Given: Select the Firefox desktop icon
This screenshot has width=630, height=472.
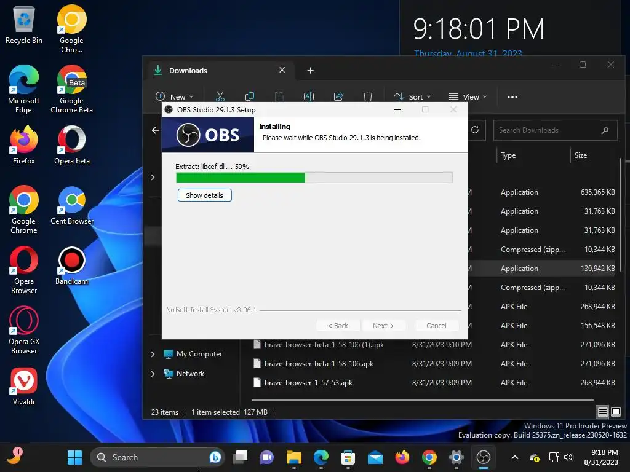Looking at the screenshot, I should 24,144.
